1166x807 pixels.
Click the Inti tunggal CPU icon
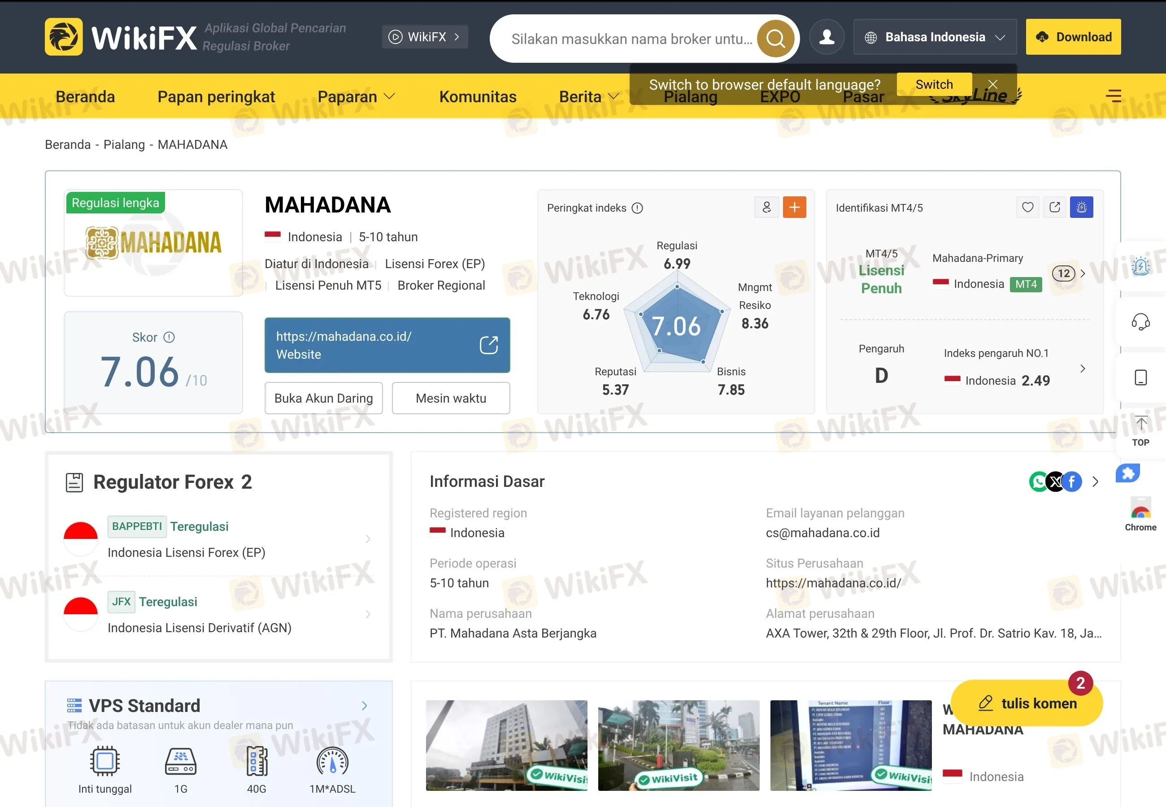coord(104,760)
